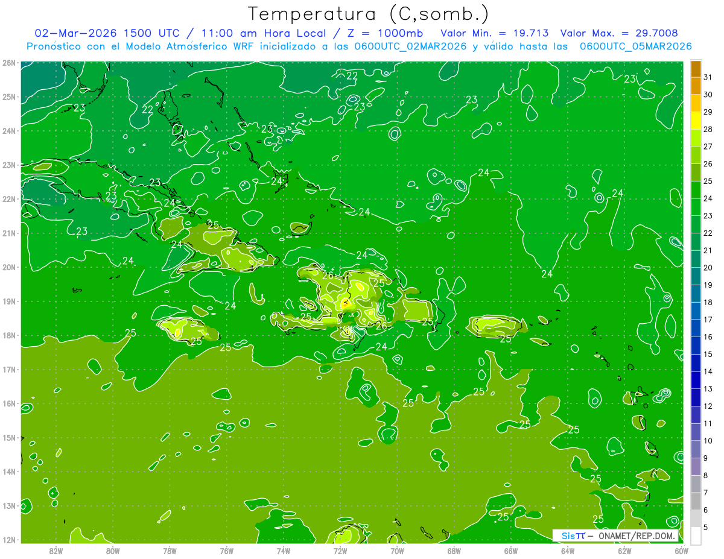The height and width of the screenshot is (559, 724).
Task: Pick the orange swatch between 30 and 31
Action: coord(696,86)
